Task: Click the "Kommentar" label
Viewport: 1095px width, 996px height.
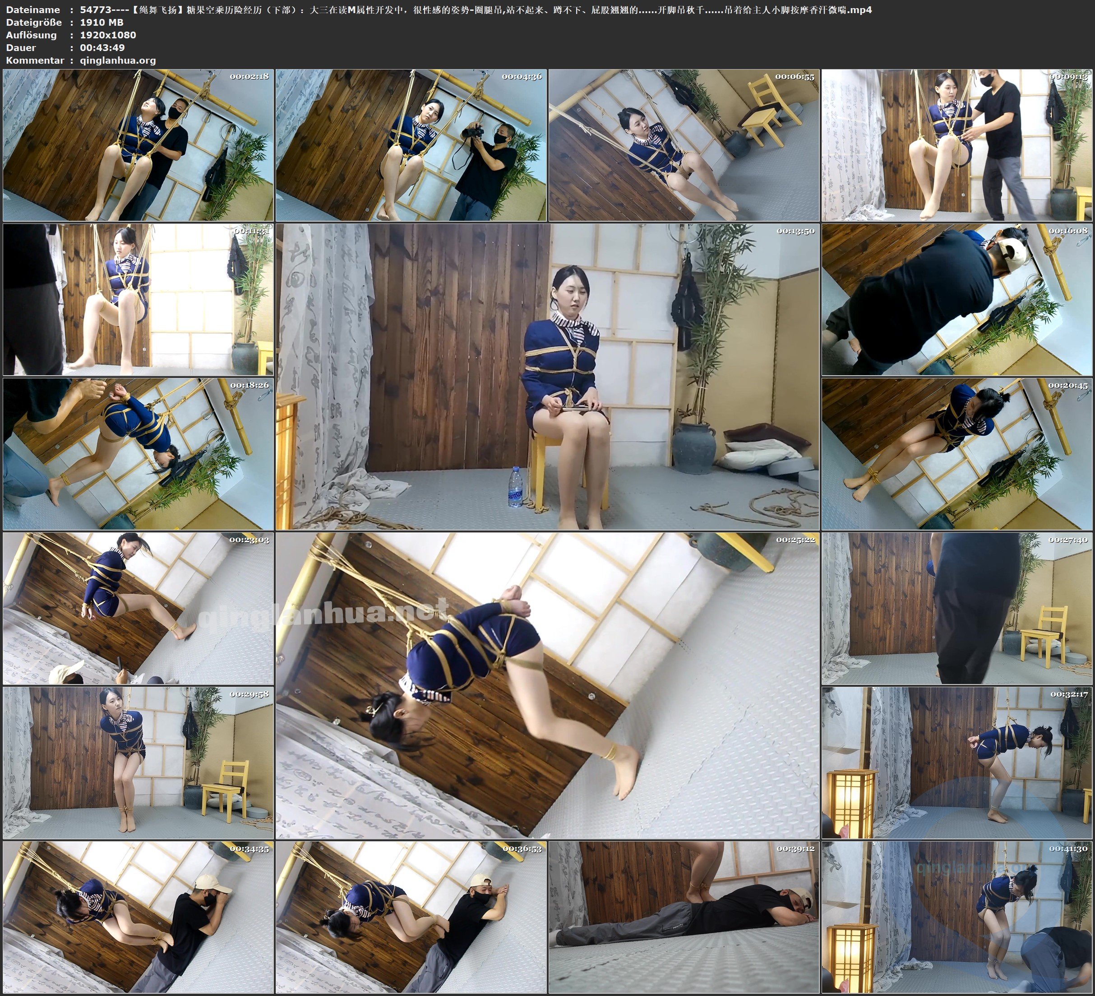Action: pyautogui.click(x=35, y=61)
